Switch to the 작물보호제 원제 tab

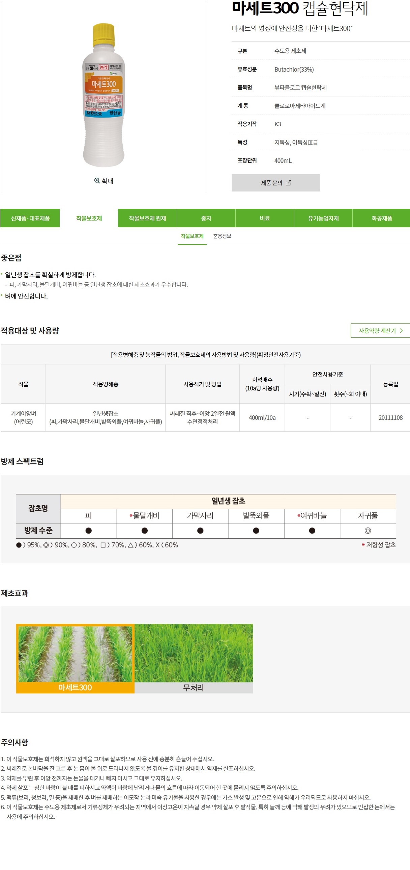pyautogui.click(x=147, y=218)
